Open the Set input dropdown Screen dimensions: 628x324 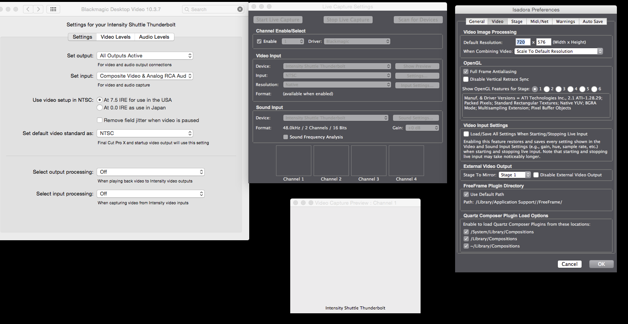(x=145, y=76)
